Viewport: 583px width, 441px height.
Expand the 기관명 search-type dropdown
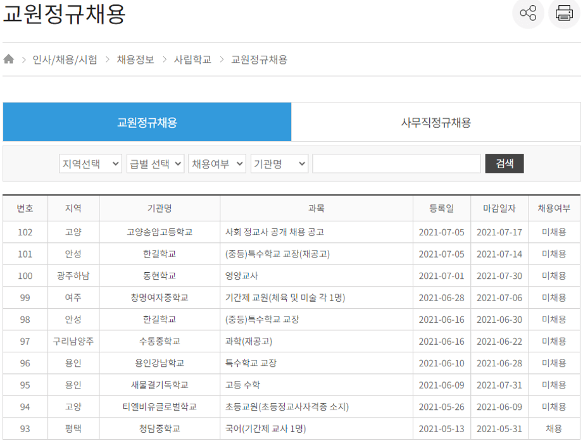point(279,163)
